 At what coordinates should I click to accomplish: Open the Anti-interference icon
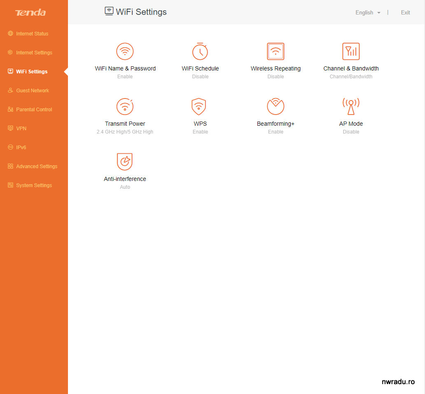125,162
